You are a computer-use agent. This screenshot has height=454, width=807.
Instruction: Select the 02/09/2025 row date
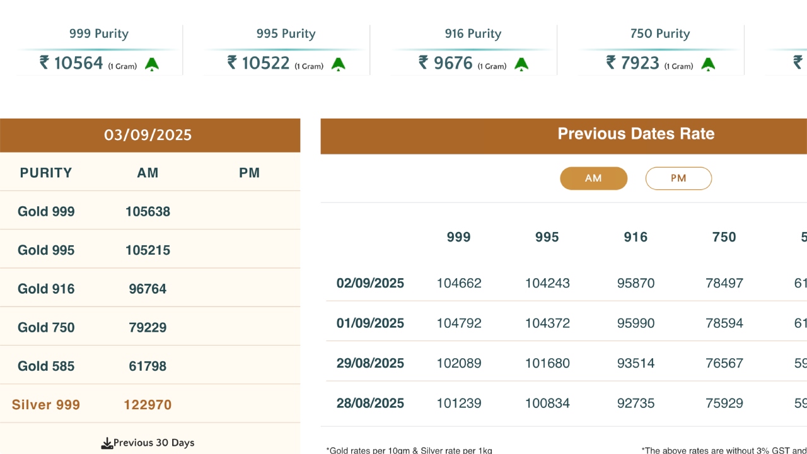coord(370,283)
